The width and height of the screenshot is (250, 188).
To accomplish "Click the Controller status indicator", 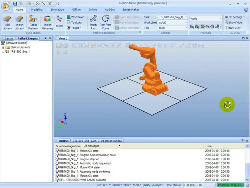I will [x=231, y=185].
